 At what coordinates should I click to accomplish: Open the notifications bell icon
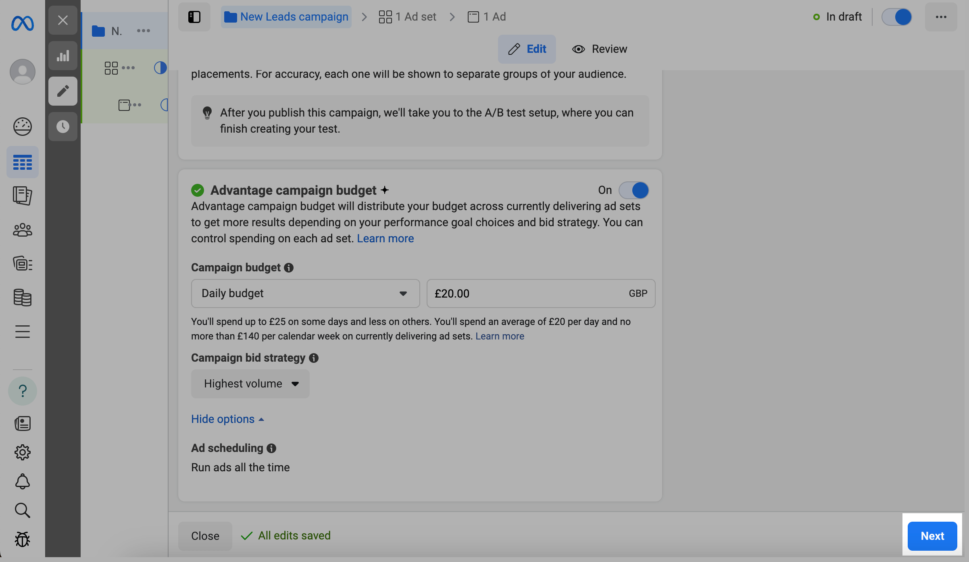(23, 481)
